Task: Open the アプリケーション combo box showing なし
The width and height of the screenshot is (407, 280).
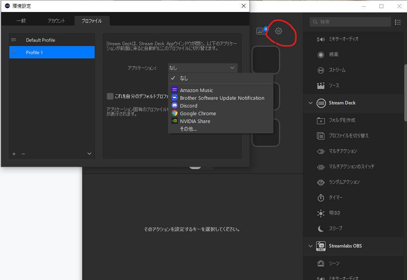Action: (203, 68)
